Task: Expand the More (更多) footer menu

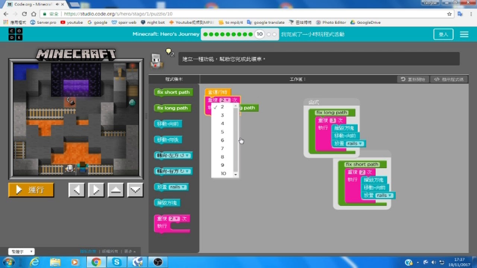Action: (130, 252)
